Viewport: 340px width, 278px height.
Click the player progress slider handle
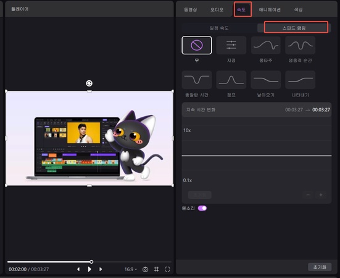point(91,262)
